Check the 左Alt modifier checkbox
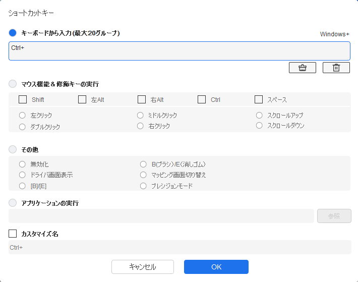The image size is (358, 282). click(x=82, y=99)
